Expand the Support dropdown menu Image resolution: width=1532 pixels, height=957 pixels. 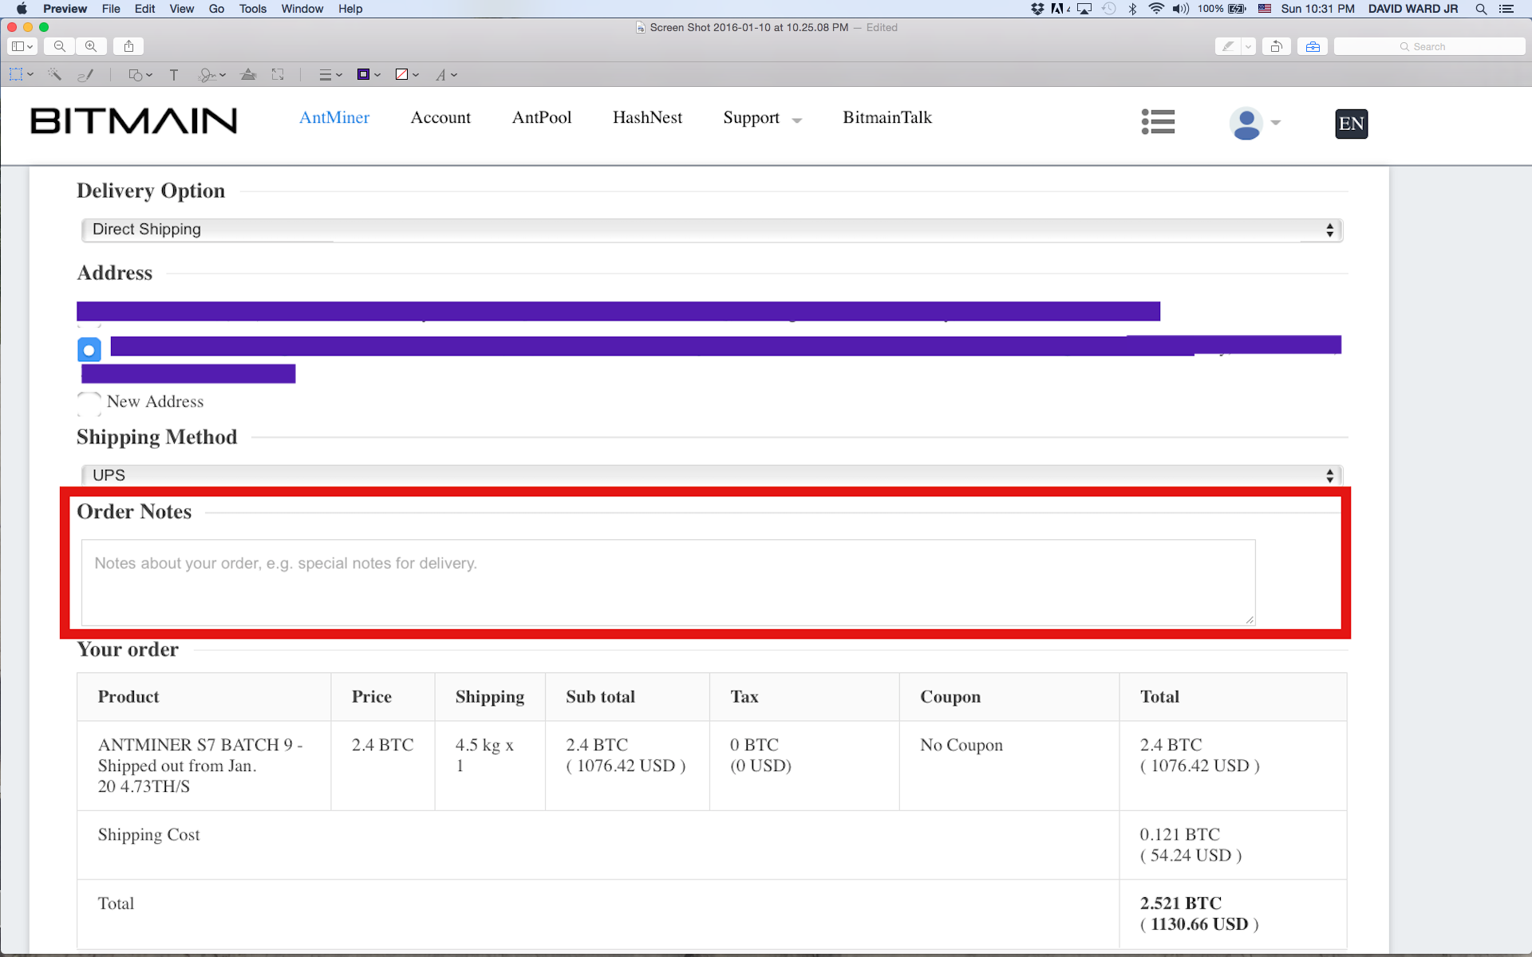pos(762,118)
